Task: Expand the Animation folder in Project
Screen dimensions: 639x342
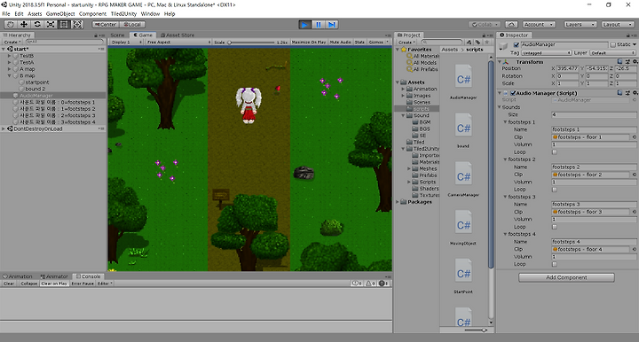Action: (x=404, y=89)
